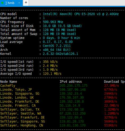Click 'Softlayer, HongKong, CN' node row
Viewport: 125px width, 131px height.
(22, 125)
